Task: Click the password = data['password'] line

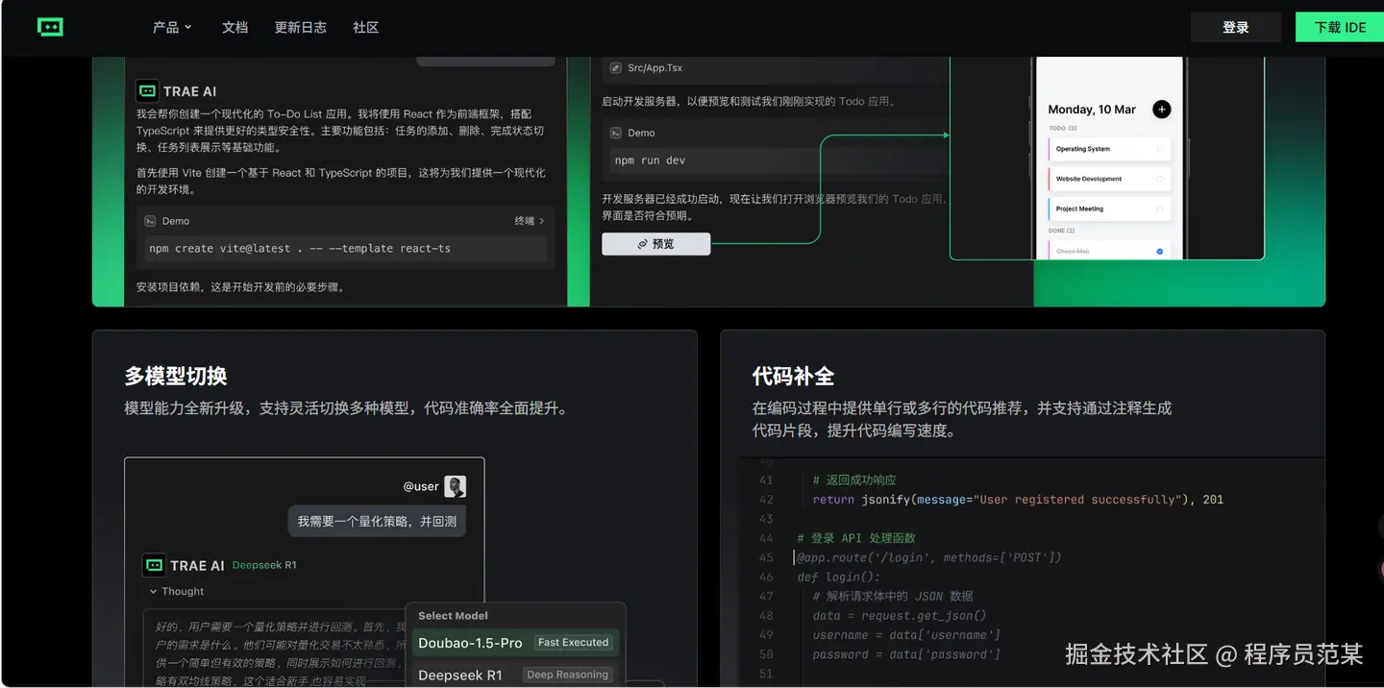Action: pyautogui.click(x=906, y=654)
